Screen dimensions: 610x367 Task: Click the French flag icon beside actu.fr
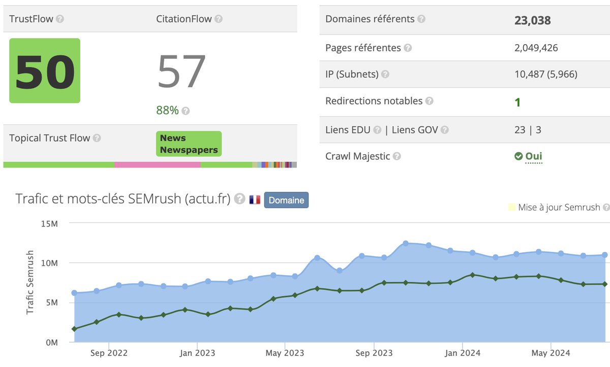coord(255,201)
